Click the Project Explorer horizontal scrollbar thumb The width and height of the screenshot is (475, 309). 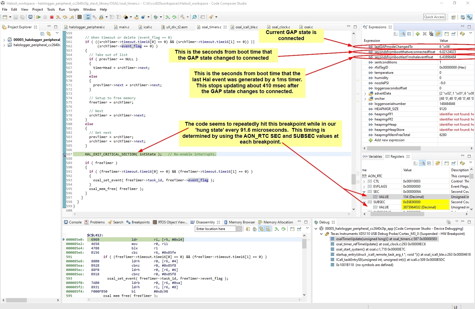coord(16,300)
